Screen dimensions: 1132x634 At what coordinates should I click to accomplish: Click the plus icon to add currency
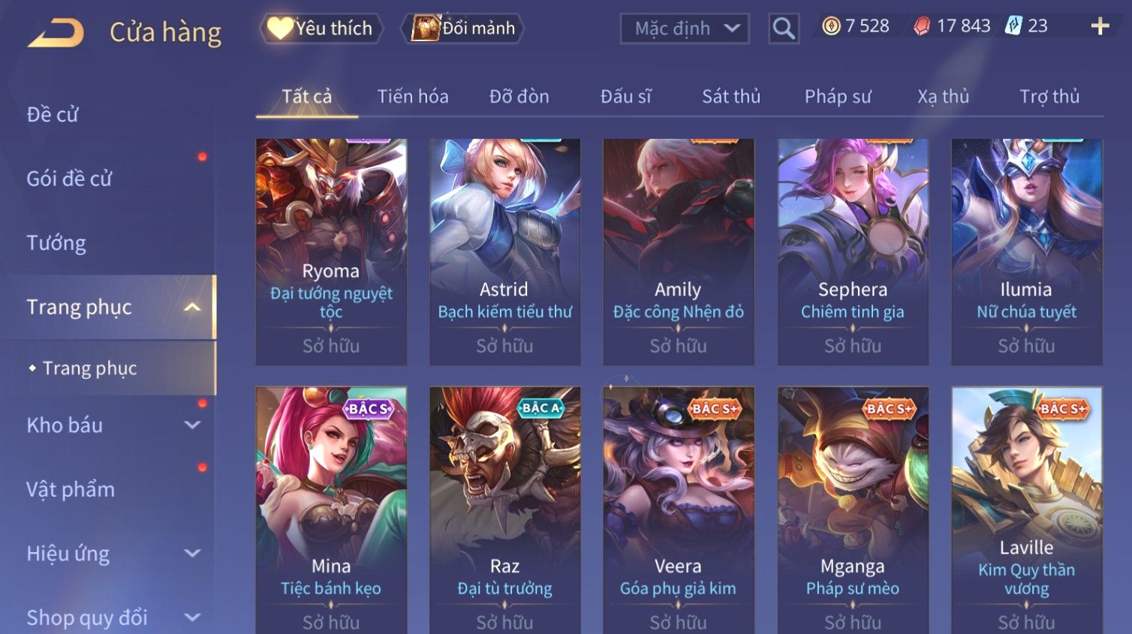click(x=1100, y=26)
